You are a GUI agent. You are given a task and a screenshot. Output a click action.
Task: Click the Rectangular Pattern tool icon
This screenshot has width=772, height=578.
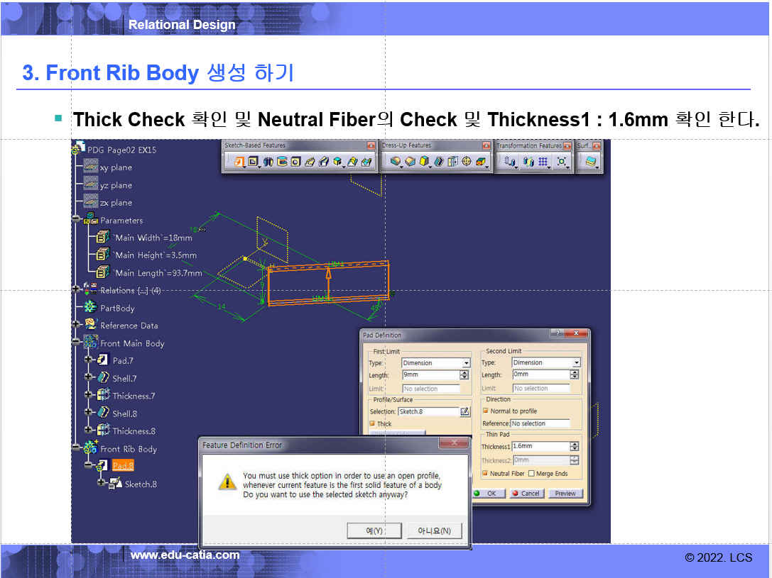pyautogui.click(x=543, y=162)
